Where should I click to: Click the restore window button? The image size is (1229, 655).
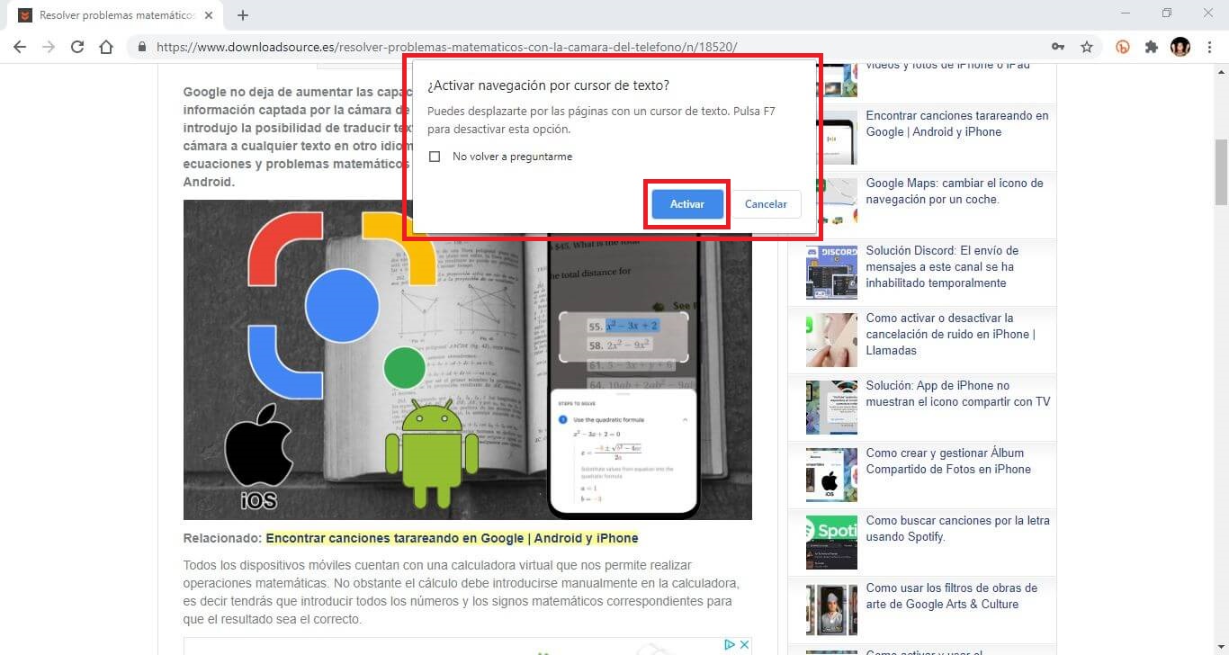point(1167,13)
